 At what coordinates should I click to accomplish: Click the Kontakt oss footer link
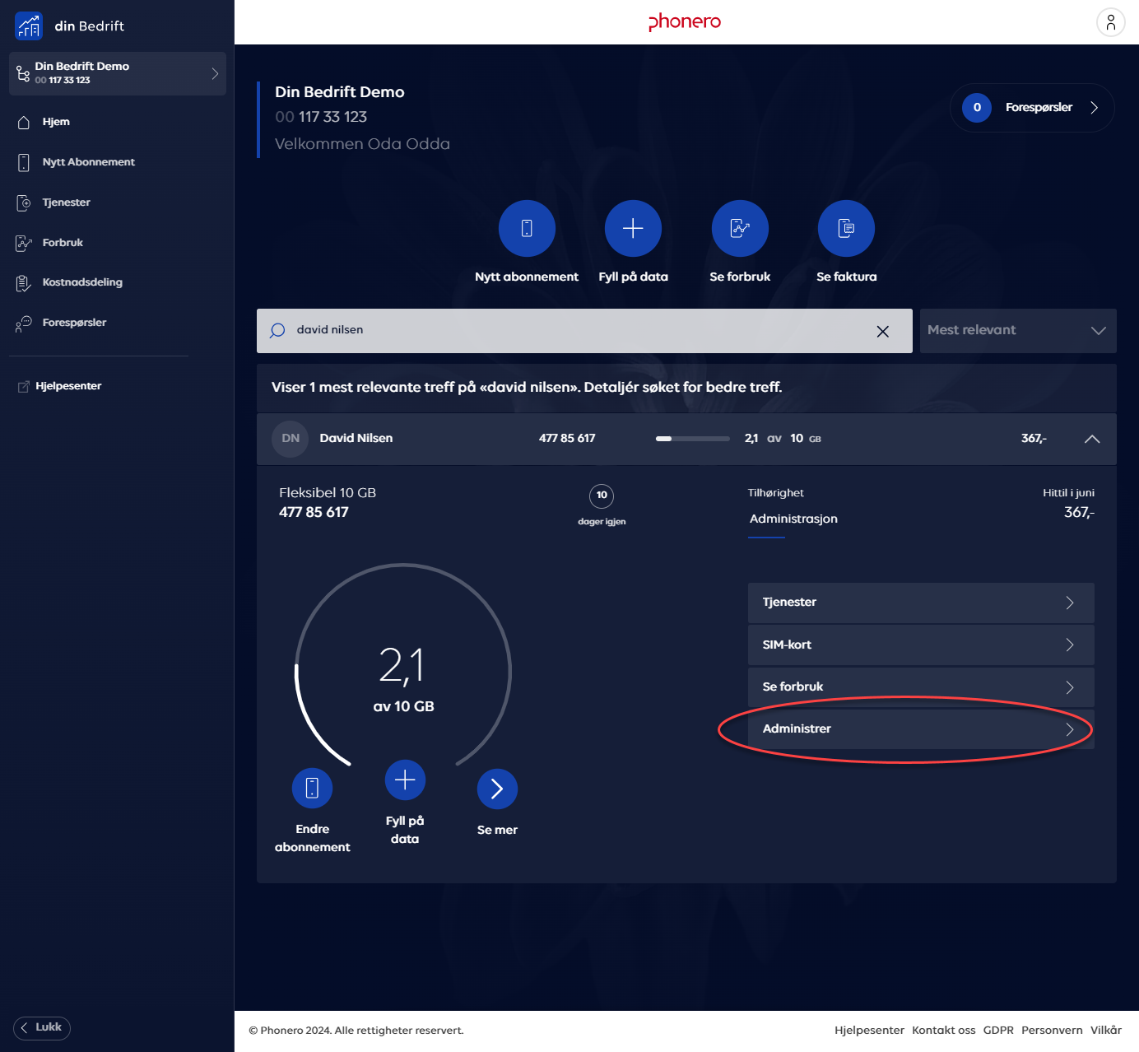[943, 1031]
